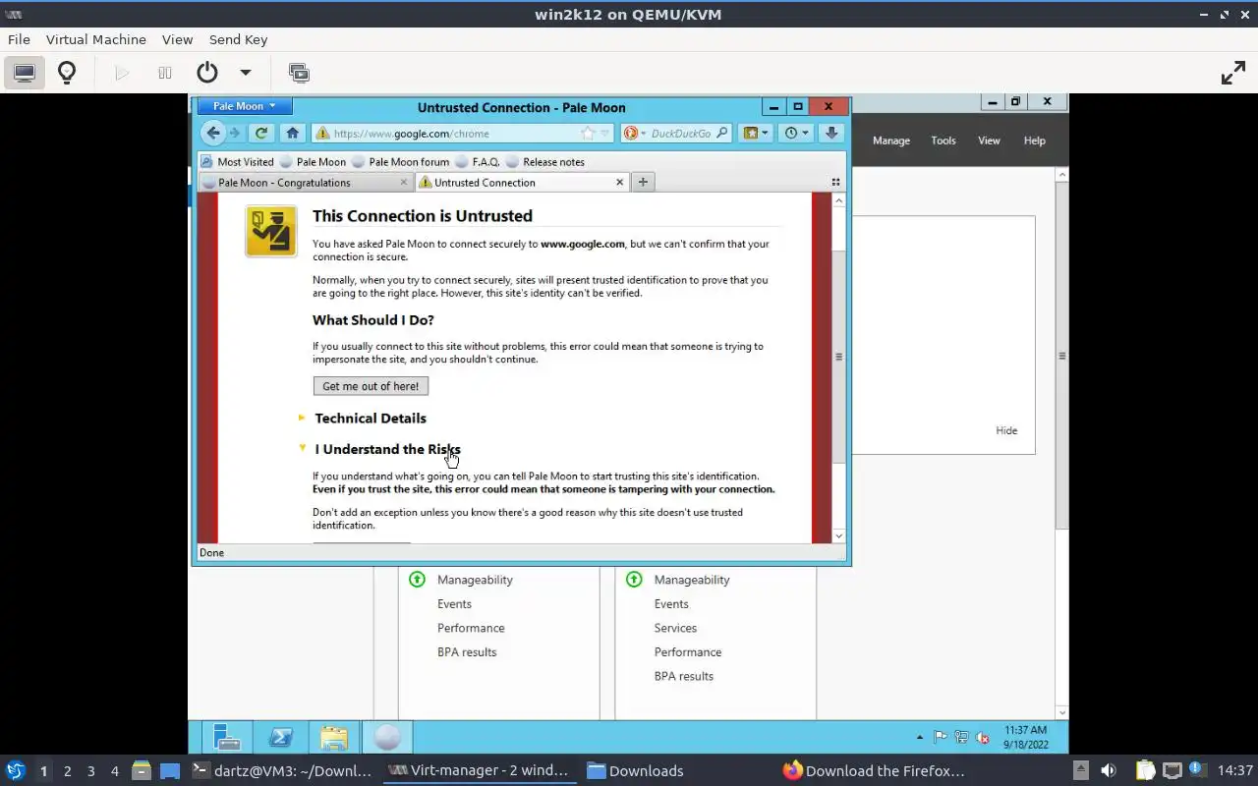Open a new browser tab
The image size is (1258, 786).
[643, 182]
